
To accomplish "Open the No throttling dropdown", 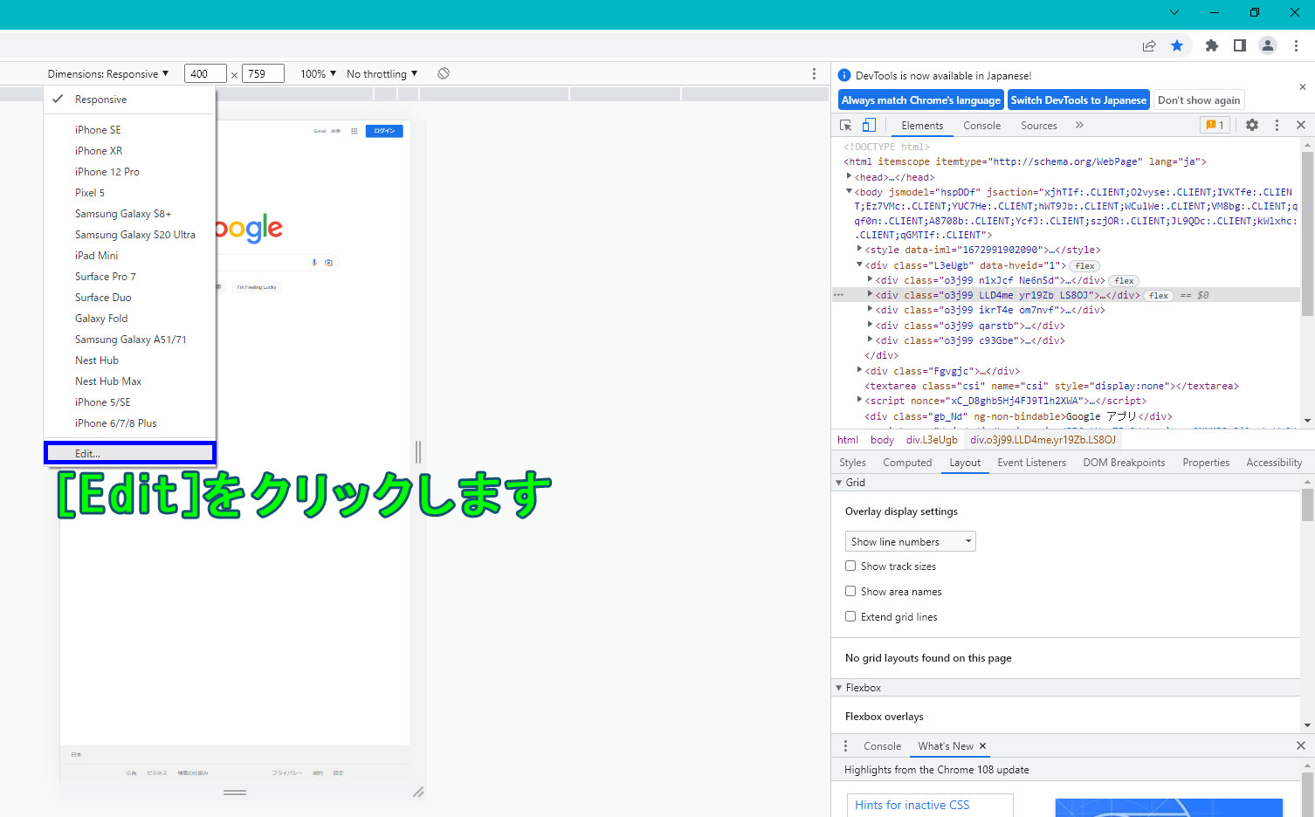I will pos(382,74).
